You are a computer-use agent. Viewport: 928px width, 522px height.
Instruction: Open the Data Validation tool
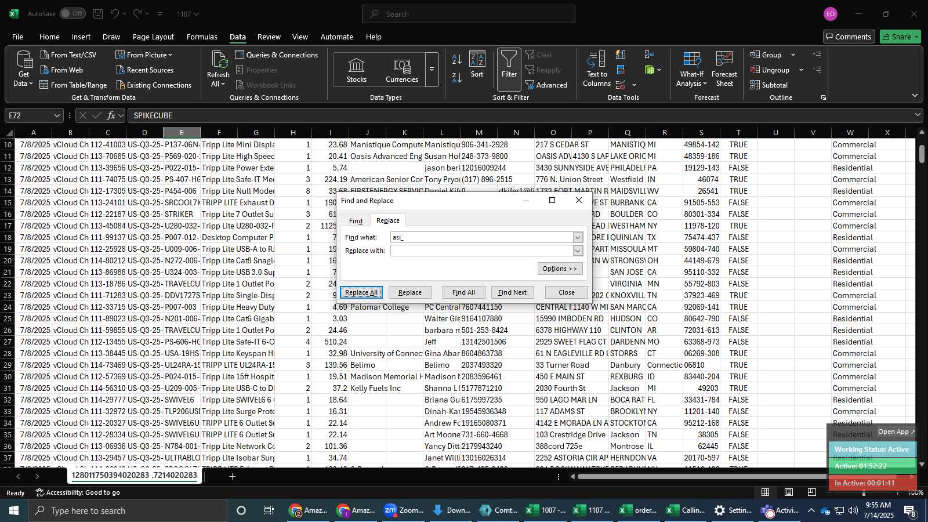coord(621,85)
